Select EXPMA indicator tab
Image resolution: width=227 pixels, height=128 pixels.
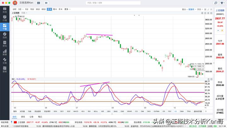tap(156, 111)
